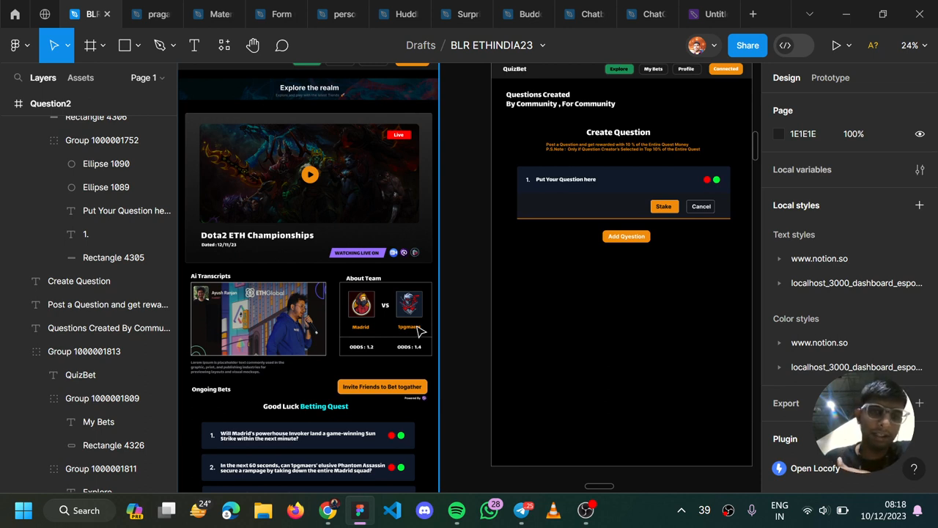Click the 100% page opacity value
This screenshot has width=938, height=528.
853,134
